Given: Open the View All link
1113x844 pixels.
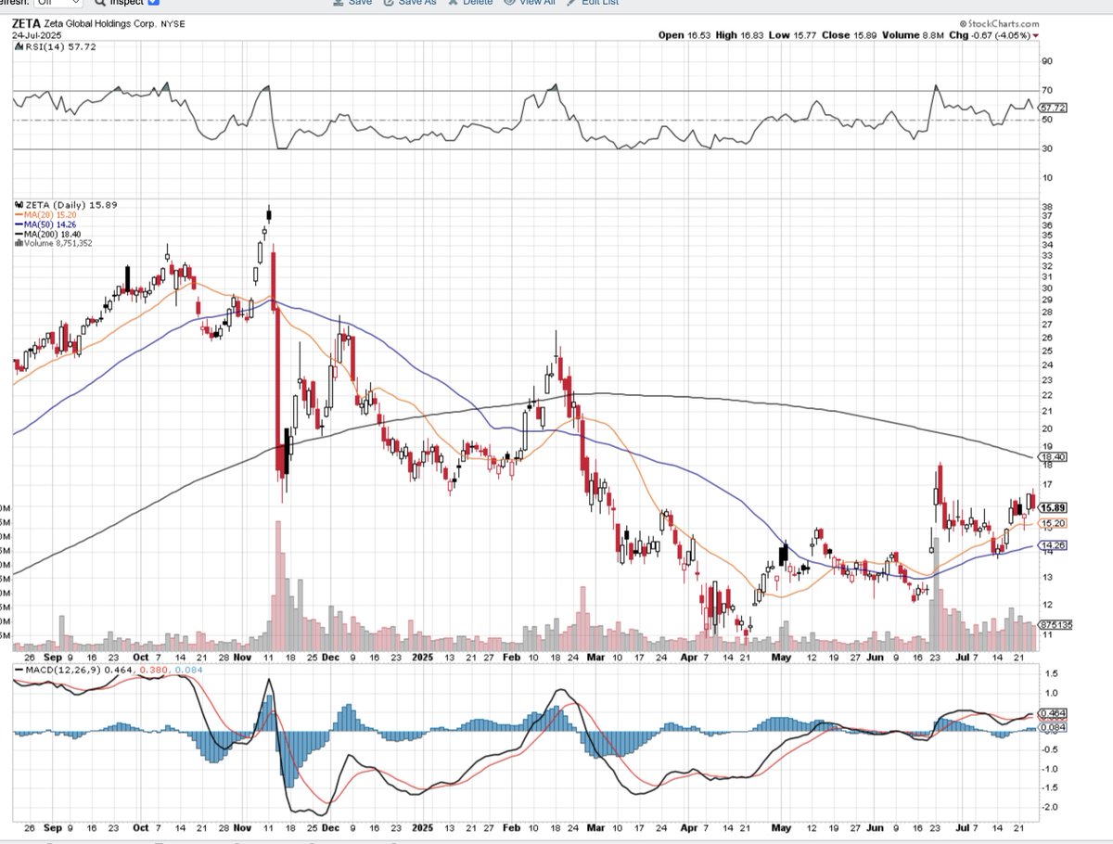Looking at the screenshot, I should [530, 3].
